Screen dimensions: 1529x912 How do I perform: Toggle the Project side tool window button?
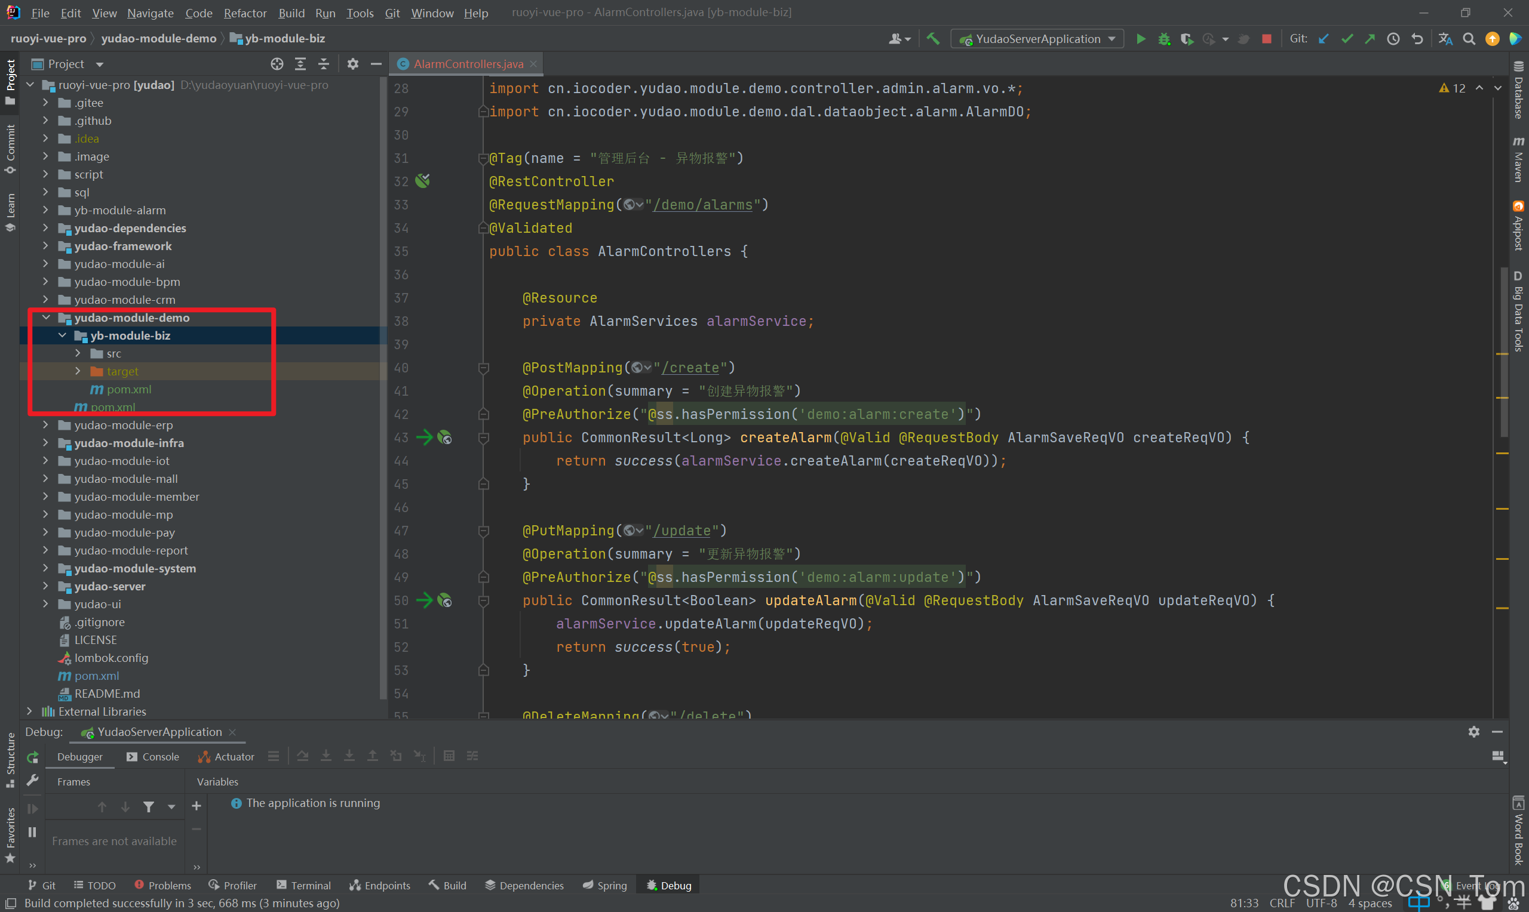pyautogui.click(x=10, y=82)
